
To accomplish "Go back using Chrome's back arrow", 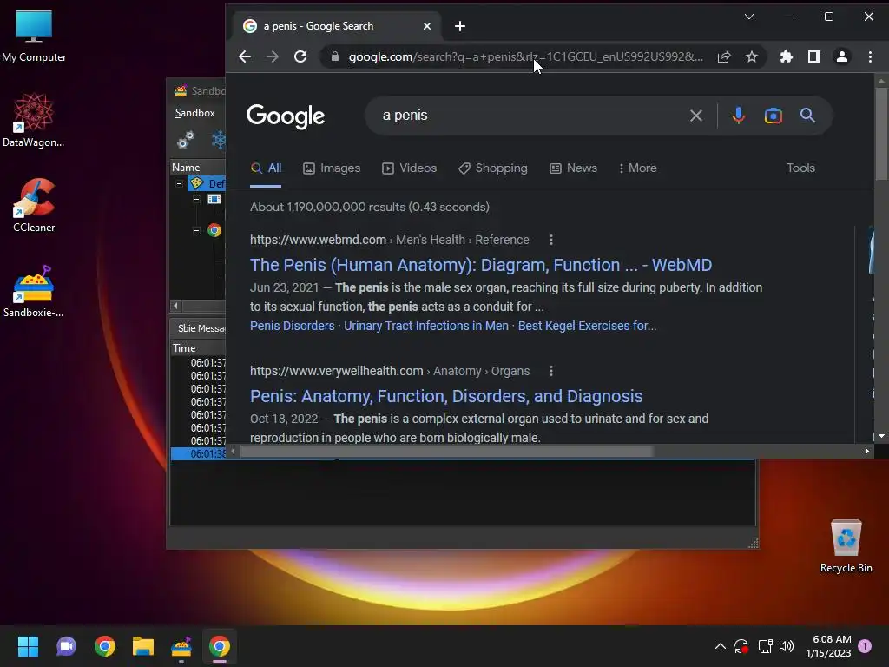I will pyautogui.click(x=245, y=56).
